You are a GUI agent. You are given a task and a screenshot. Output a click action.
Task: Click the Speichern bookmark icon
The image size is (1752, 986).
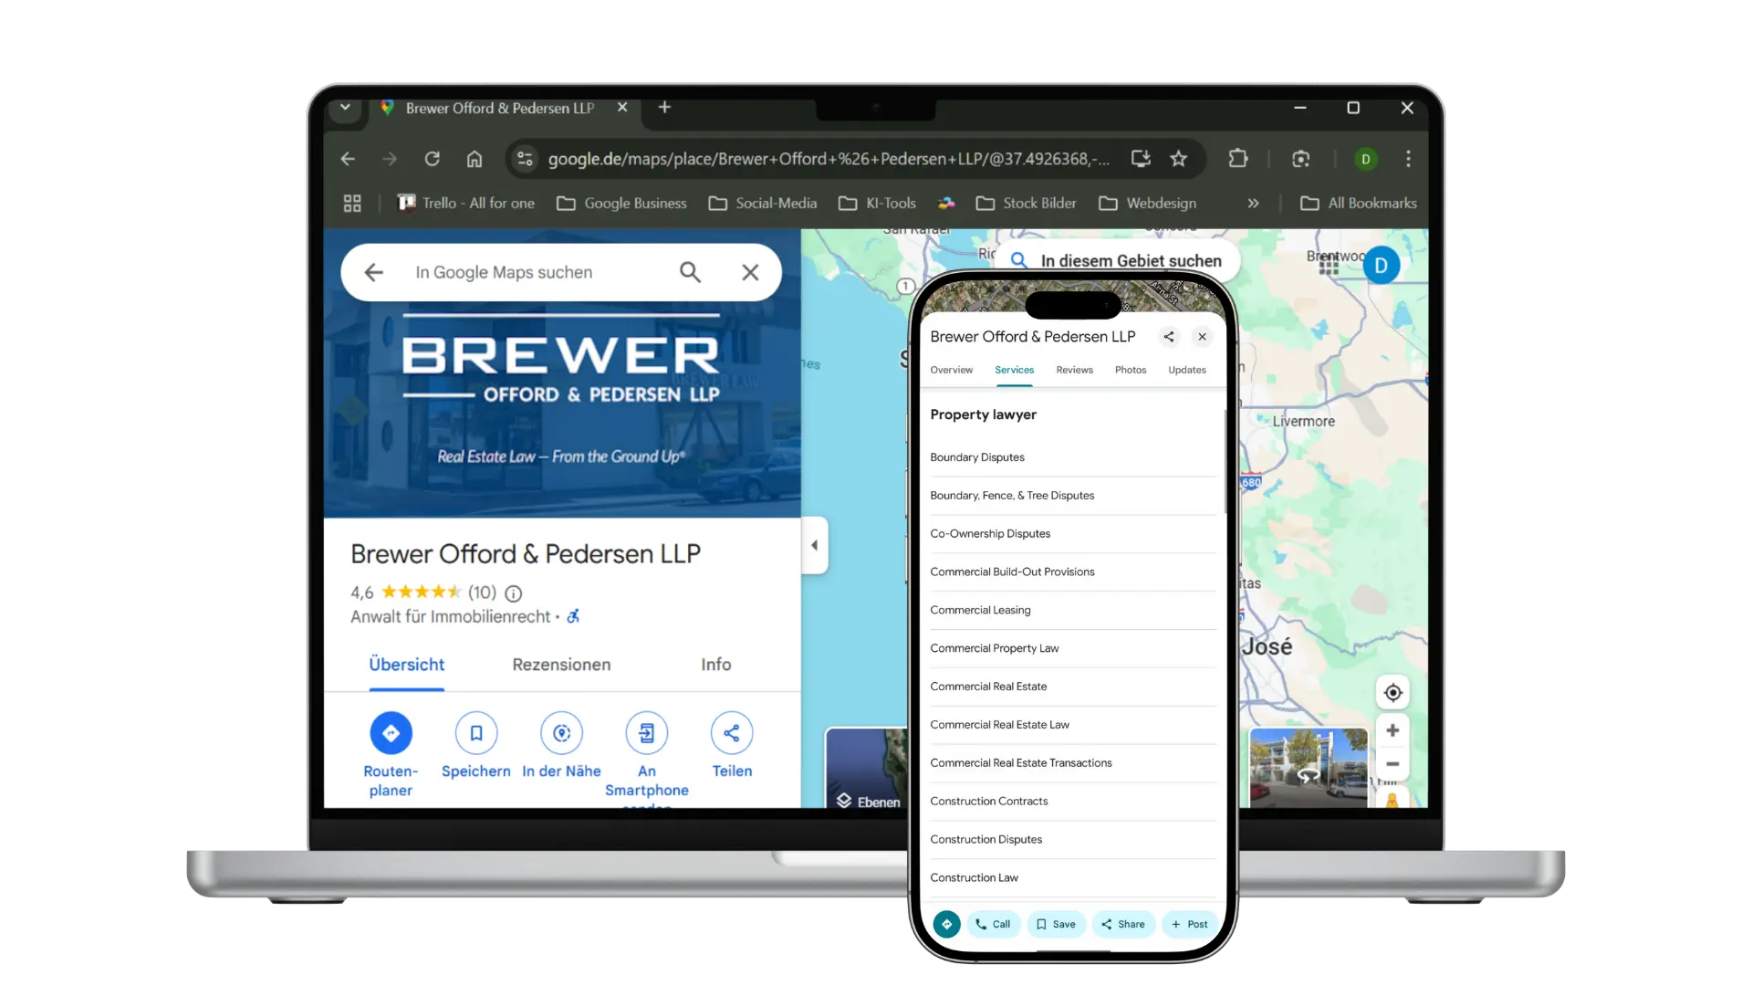[x=475, y=733]
